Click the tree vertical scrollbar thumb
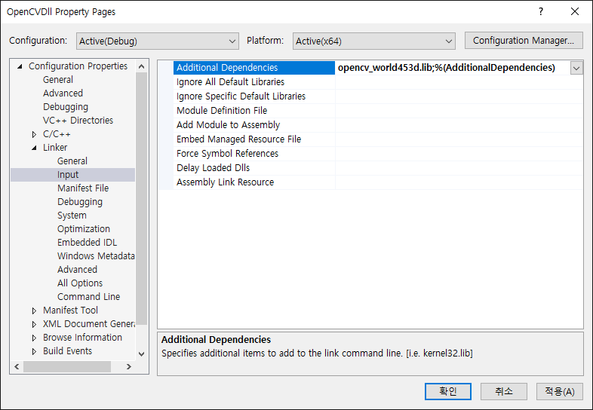 (x=141, y=198)
